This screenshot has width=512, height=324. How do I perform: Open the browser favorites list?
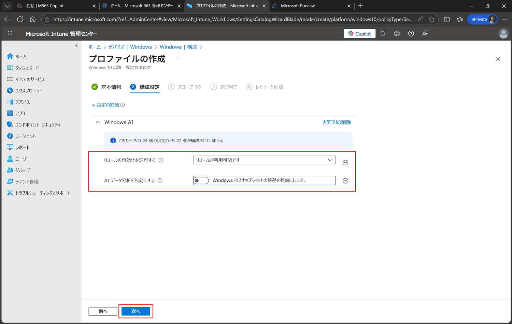point(460,19)
